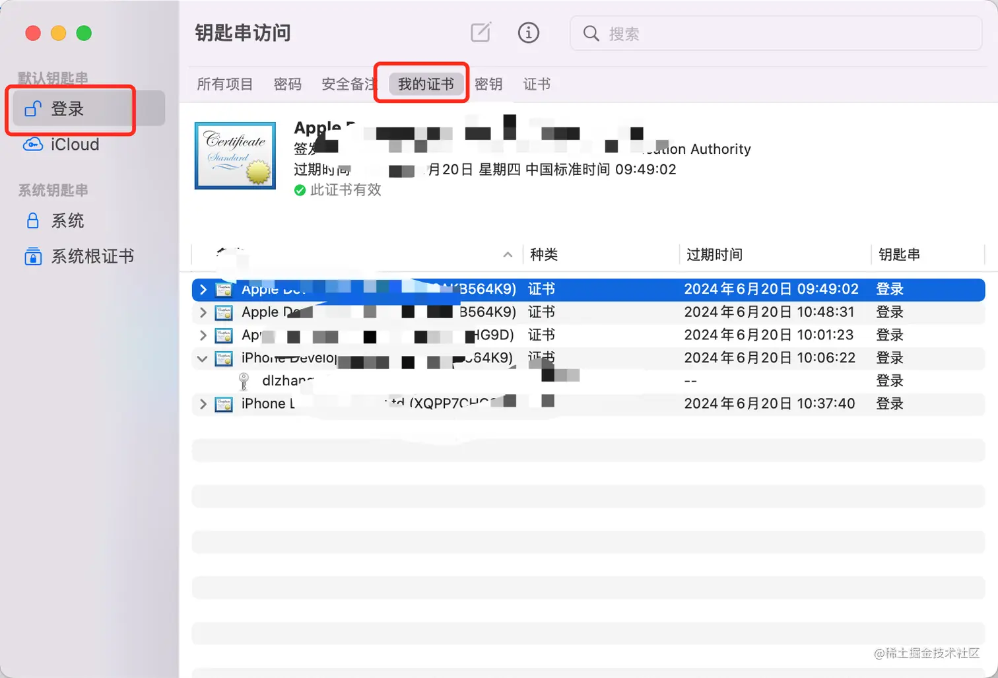Click the green valid-certificate checkmark icon
Image resolution: width=998 pixels, height=678 pixels.
point(300,190)
